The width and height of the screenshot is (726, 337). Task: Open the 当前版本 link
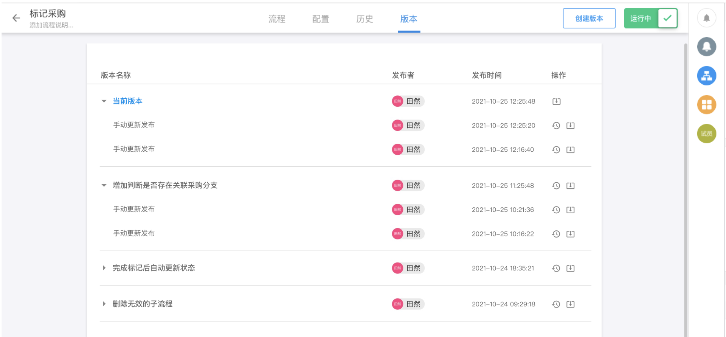127,101
